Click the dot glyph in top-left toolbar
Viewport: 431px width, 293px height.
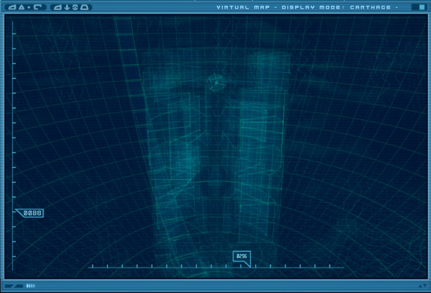pyautogui.click(x=29, y=8)
